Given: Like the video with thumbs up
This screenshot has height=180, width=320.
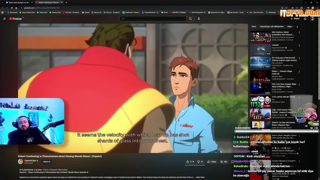Looking at the screenshot, I should click(x=190, y=162).
